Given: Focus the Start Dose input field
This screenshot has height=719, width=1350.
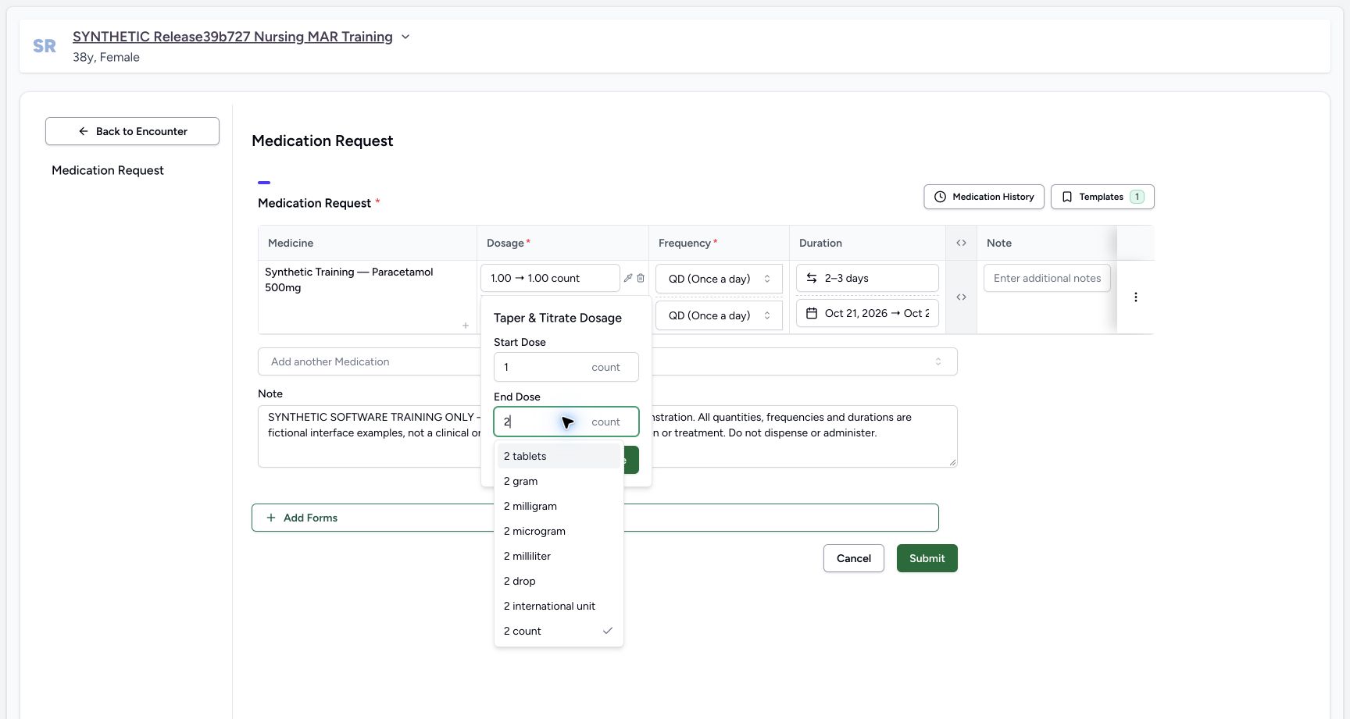Looking at the screenshot, I should pos(566,367).
